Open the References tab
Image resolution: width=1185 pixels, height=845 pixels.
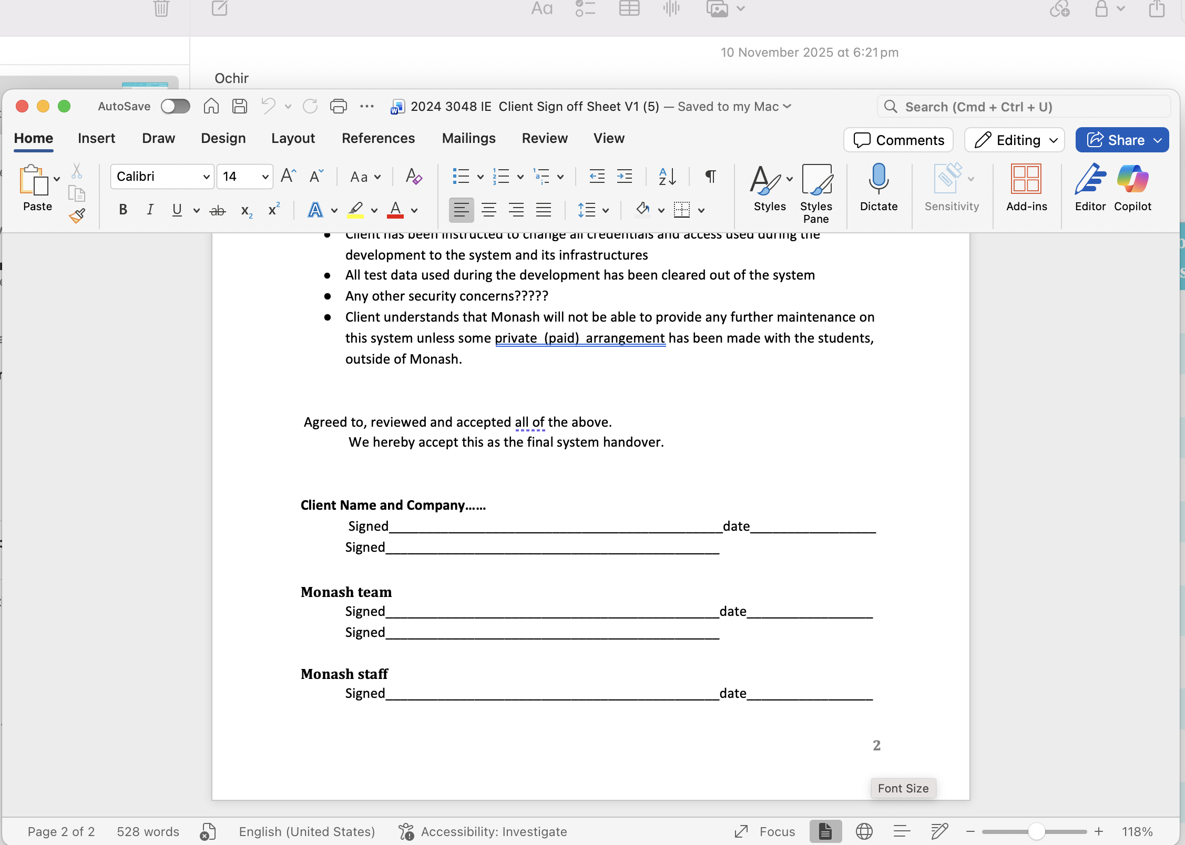(x=378, y=138)
